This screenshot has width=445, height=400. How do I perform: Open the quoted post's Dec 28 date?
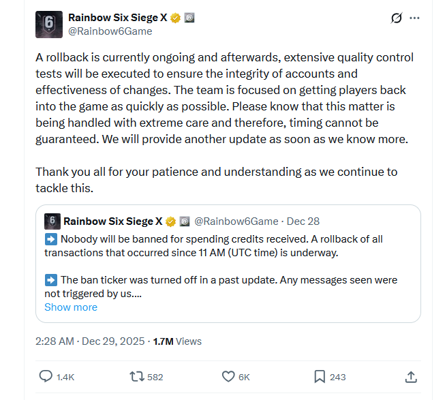(303, 221)
